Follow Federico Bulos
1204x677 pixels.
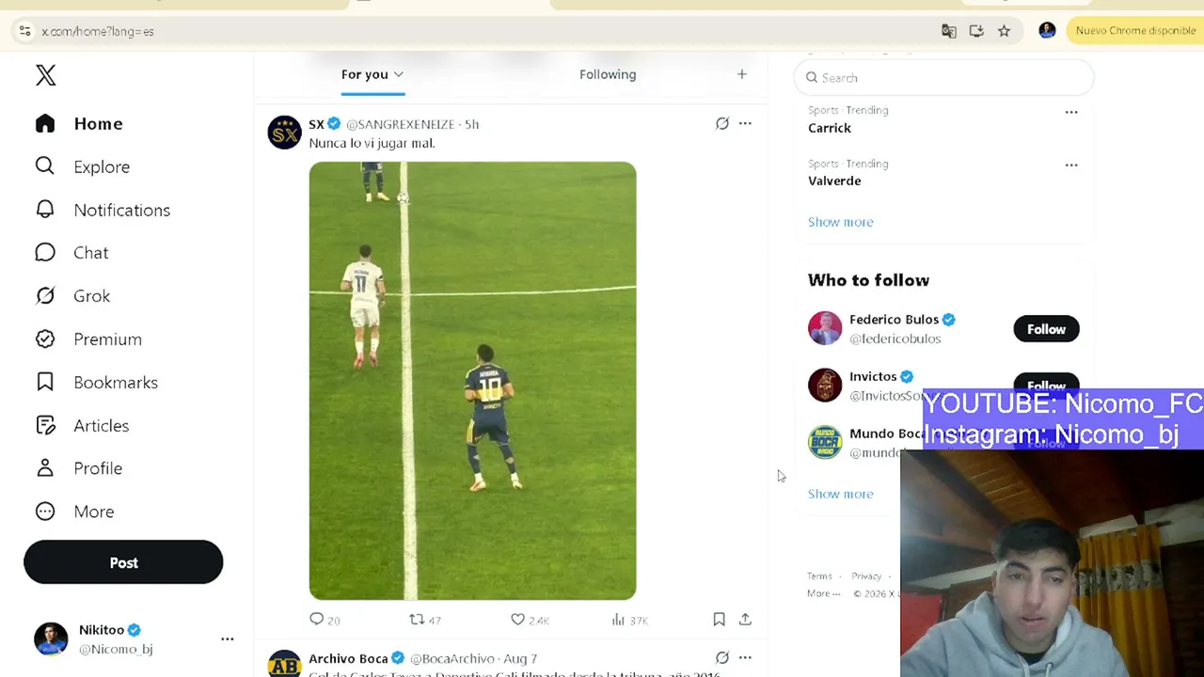pyautogui.click(x=1046, y=329)
